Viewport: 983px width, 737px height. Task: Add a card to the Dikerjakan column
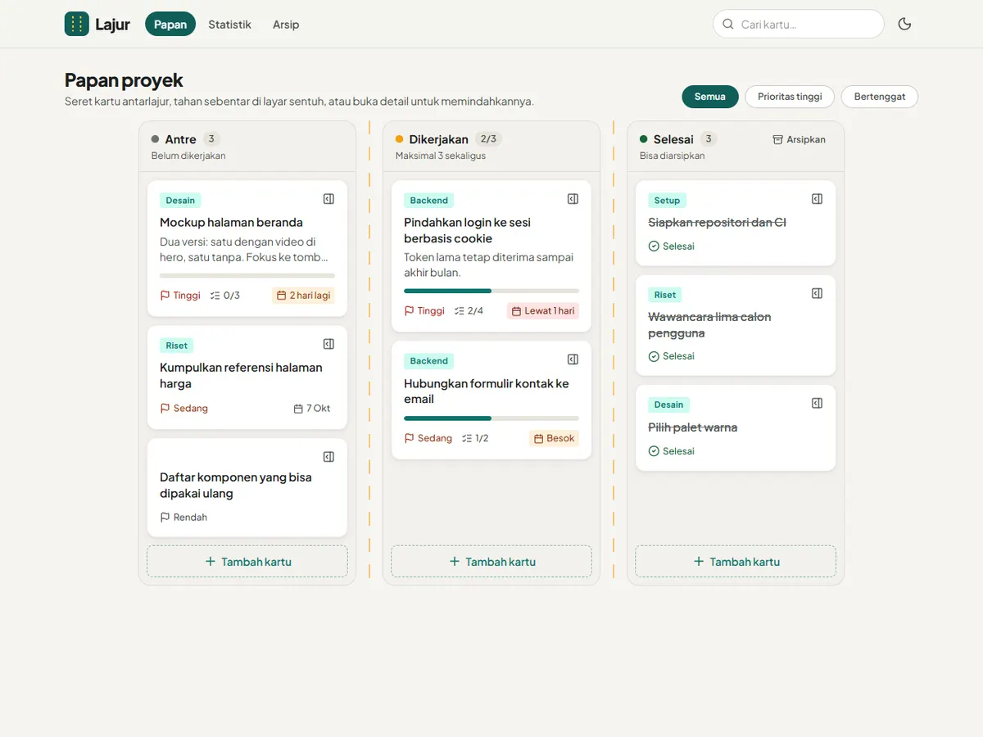[491, 562]
